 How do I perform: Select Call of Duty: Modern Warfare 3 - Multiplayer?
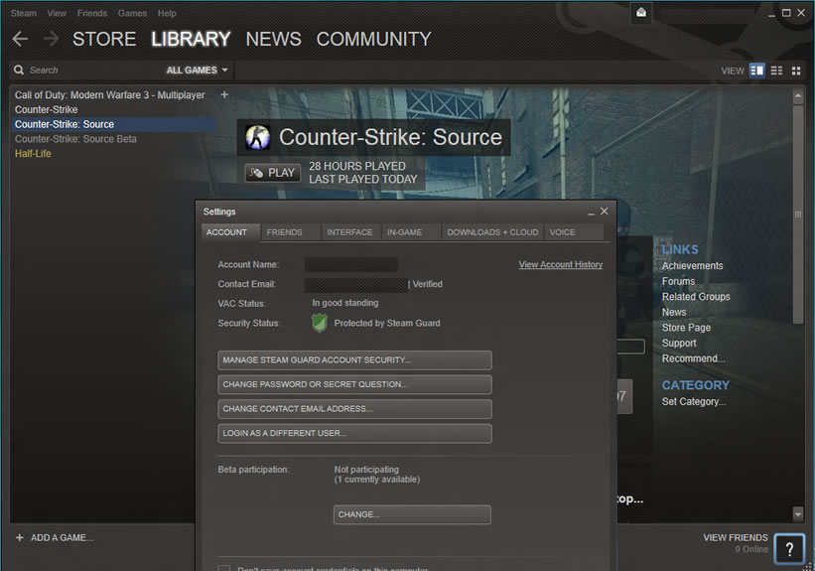(x=109, y=95)
